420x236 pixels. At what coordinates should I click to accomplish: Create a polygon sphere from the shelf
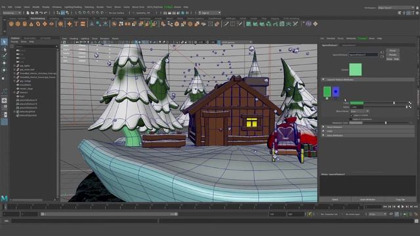(x=11, y=24)
